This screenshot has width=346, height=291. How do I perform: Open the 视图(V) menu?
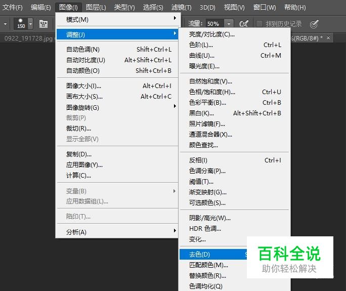[x=234, y=7]
